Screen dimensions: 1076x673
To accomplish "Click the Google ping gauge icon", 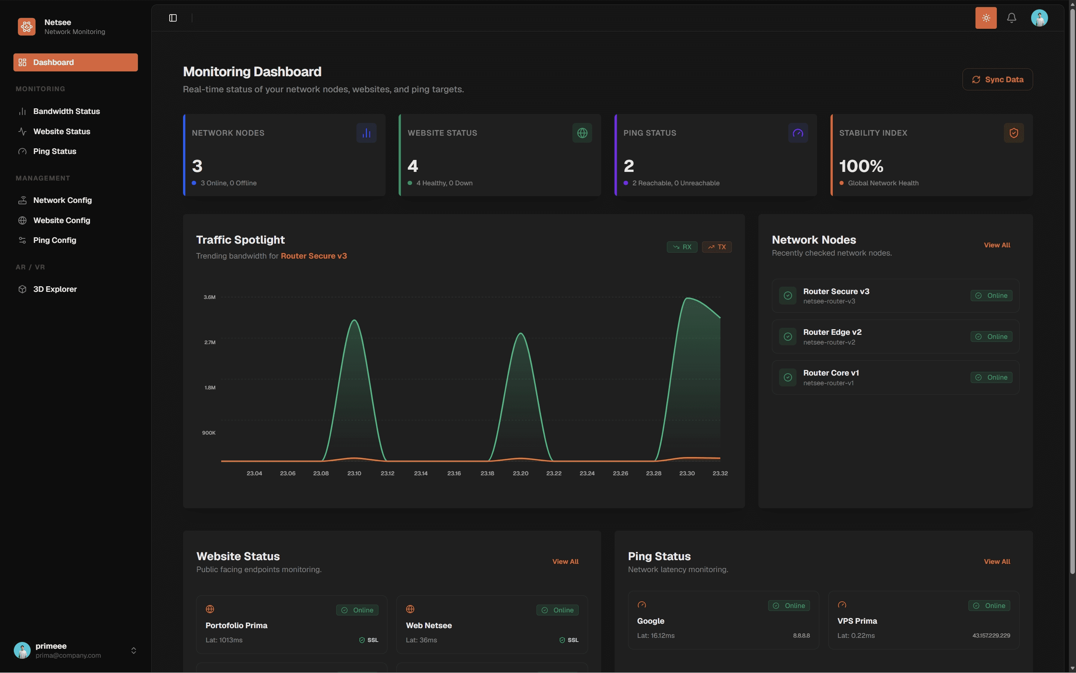I will pos(642,605).
